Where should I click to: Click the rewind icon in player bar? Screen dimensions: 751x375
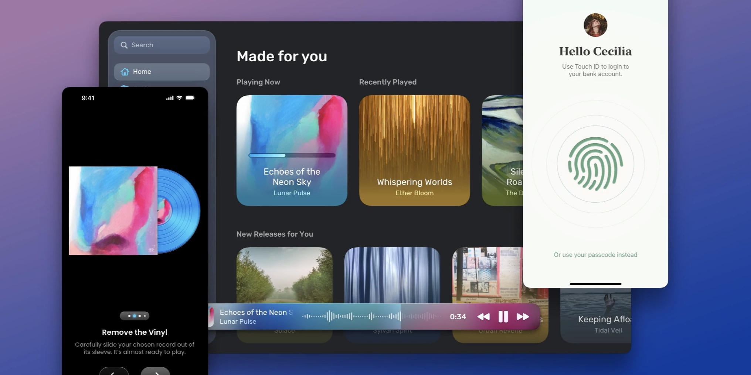tap(483, 317)
